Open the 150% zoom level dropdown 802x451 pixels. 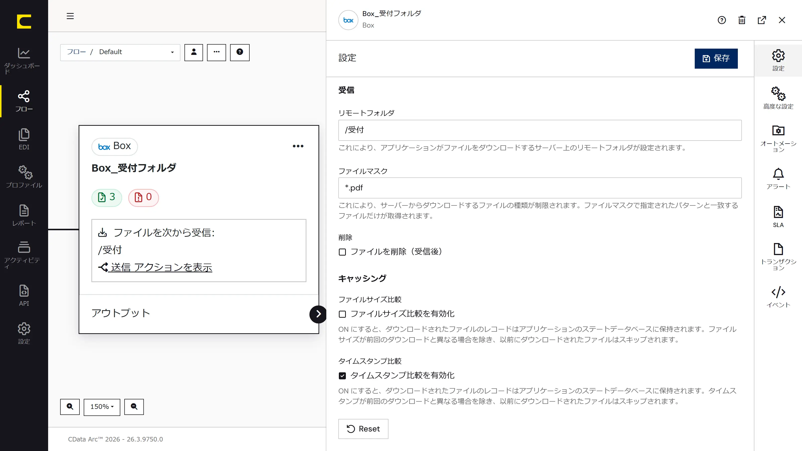[x=102, y=407]
